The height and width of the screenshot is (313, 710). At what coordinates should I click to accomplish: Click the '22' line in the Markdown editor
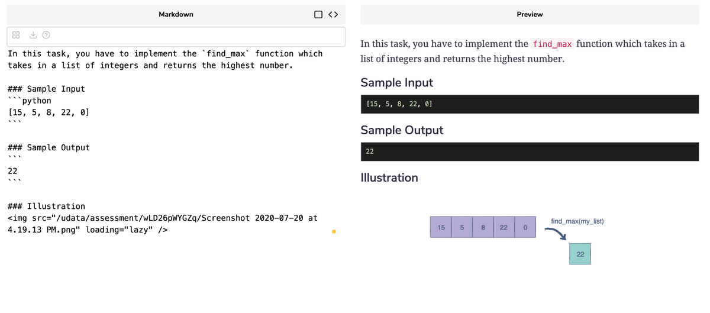coord(12,171)
